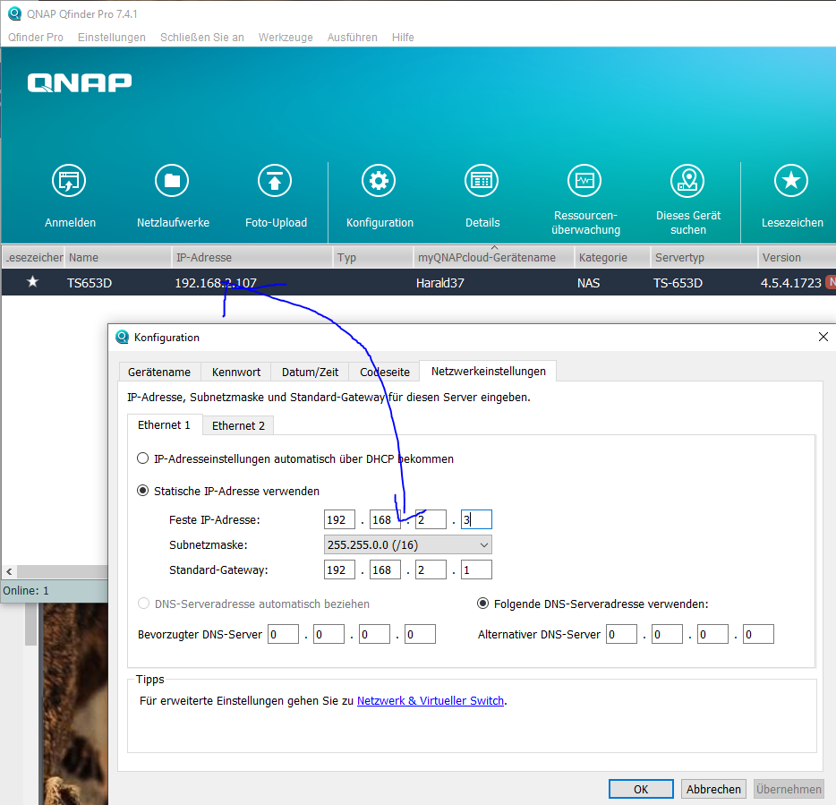Select DHCP automatic IP address option
836x805 pixels.
[142, 458]
